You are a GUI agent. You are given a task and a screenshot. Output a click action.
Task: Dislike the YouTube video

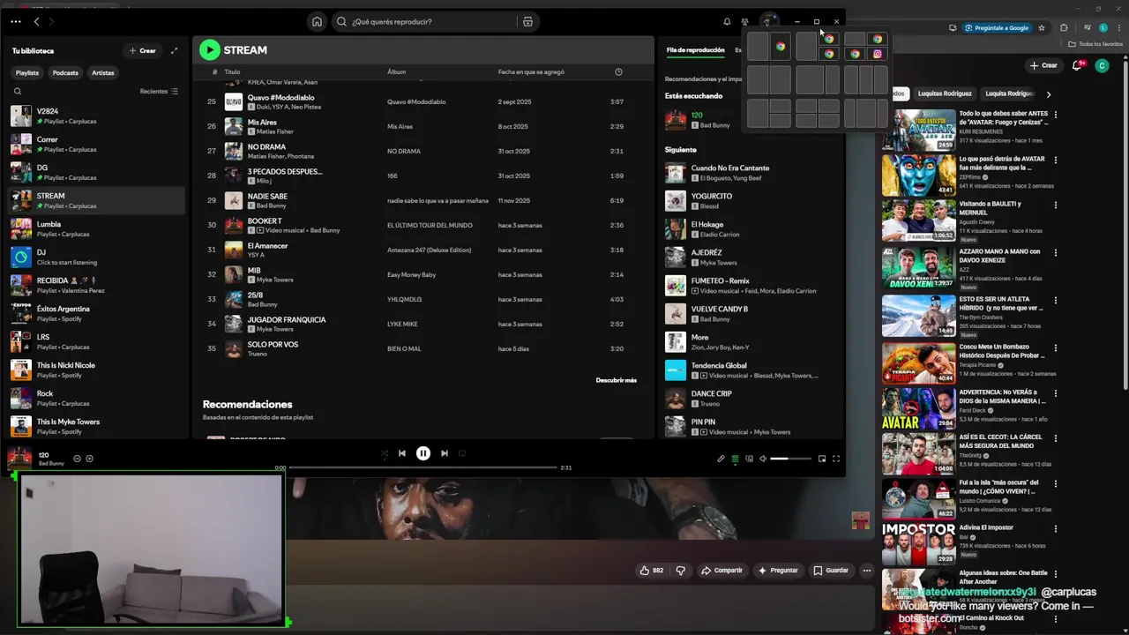pos(680,571)
